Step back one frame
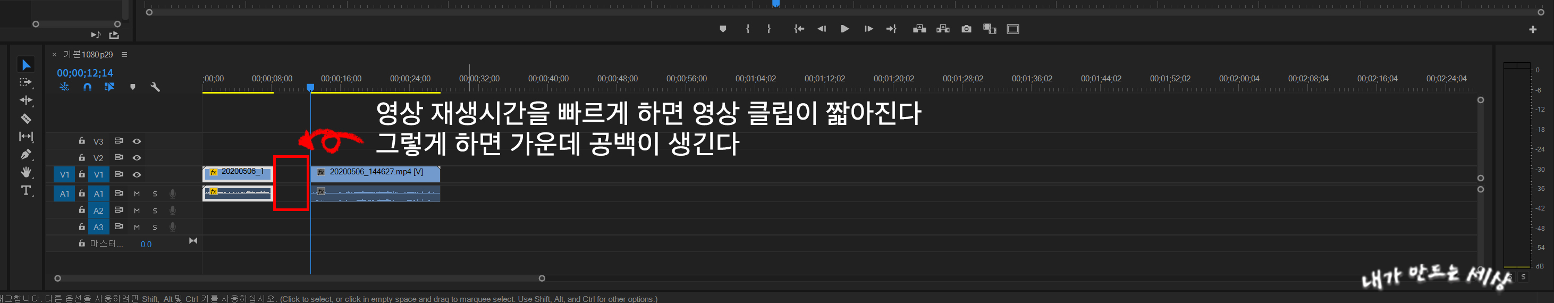The image size is (1554, 303). (822, 29)
